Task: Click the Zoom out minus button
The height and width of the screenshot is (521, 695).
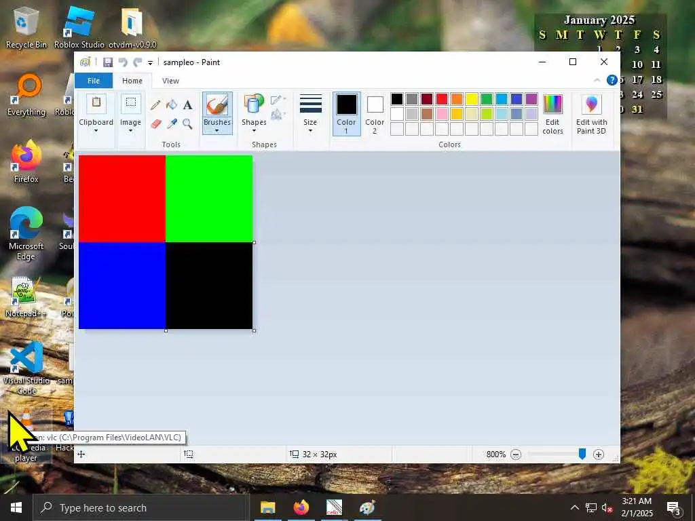Action: click(516, 455)
